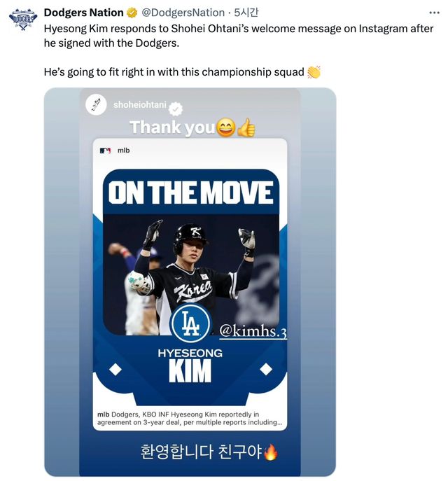Open the Hyeseong Kim player photo
Viewport: 448px width, 481px height.
point(190,274)
